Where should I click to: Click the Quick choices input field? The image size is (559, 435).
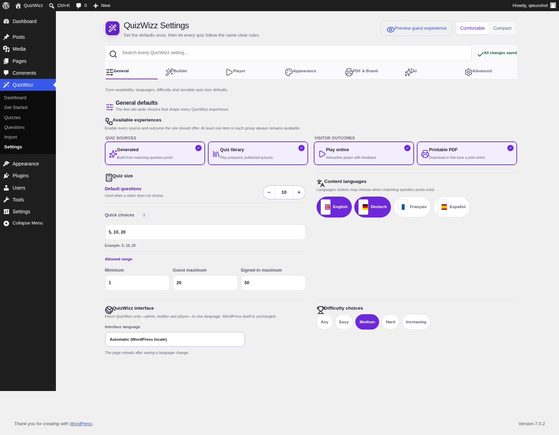(205, 232)
